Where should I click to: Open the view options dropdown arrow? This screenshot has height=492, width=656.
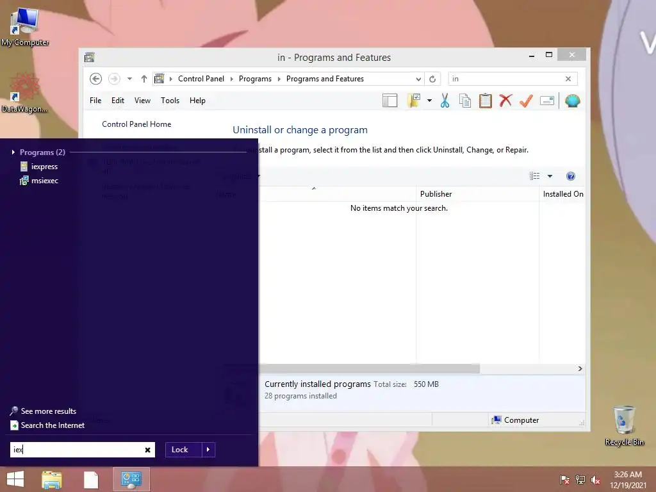click(x=550, y=176)
